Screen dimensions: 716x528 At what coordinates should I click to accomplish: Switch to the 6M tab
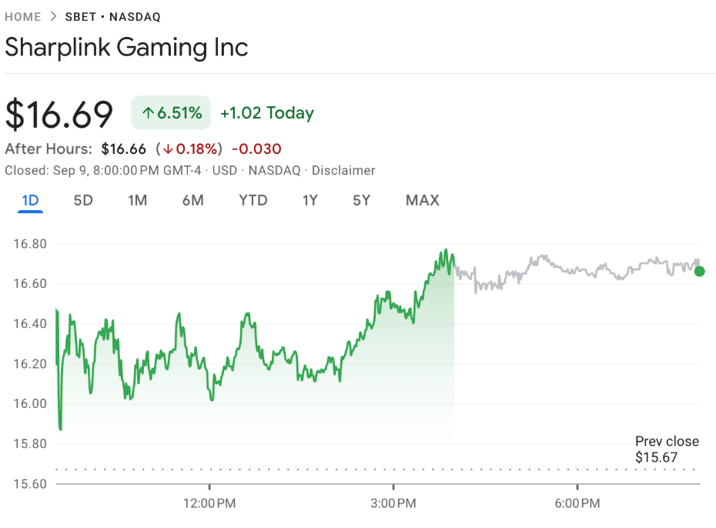192,201
